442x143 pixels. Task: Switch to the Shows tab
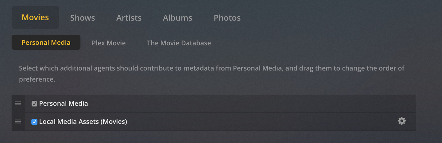coord(82,18)
